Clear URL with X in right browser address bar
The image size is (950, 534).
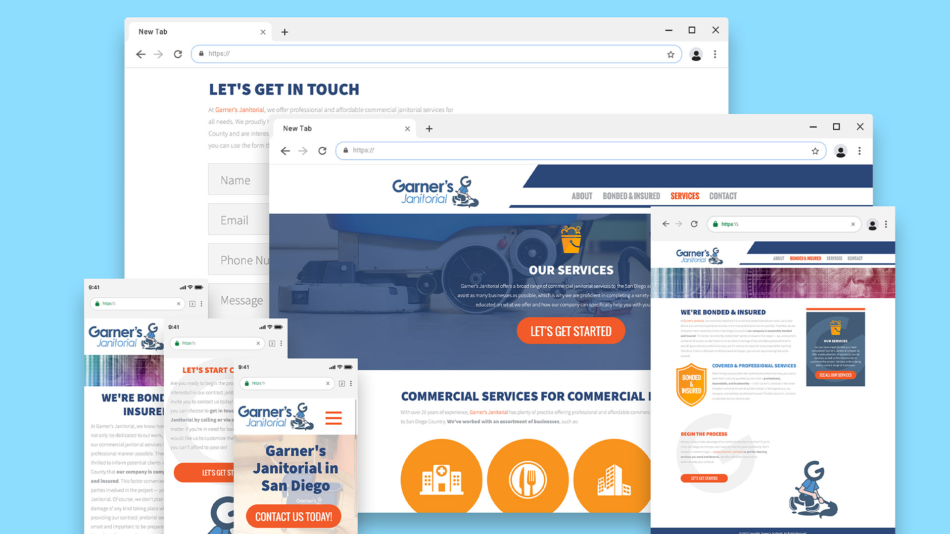[x=853, y=224]
